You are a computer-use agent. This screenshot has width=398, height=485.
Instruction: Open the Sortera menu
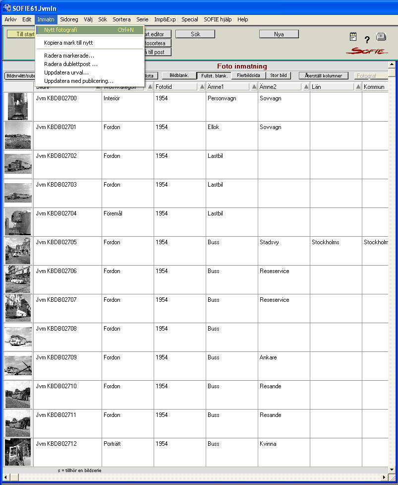(121, 19)
